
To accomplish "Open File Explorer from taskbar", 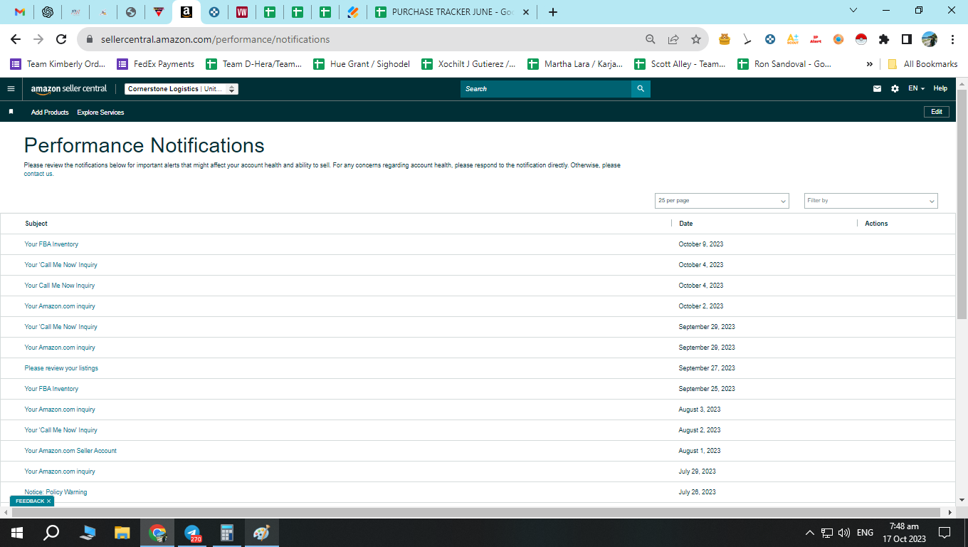I will point(122,532).
